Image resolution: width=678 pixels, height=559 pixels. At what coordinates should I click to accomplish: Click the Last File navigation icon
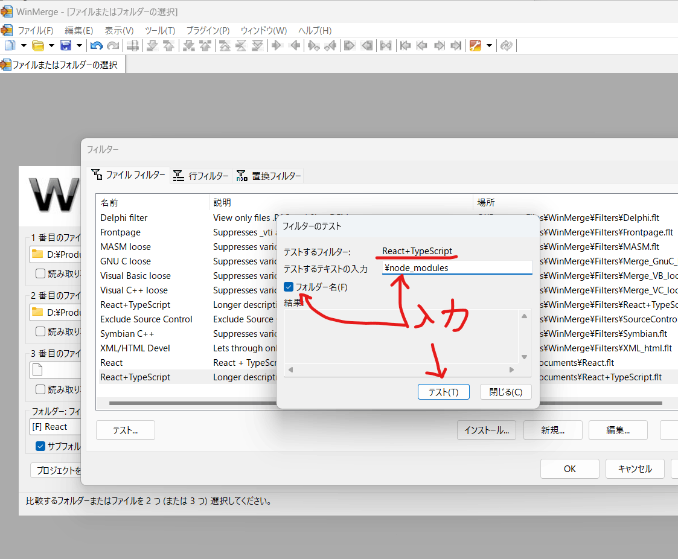coord(456,45)
